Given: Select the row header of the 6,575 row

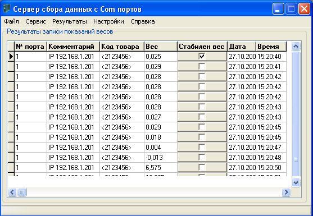Looking at the screenshot, I should click(11, 168).
